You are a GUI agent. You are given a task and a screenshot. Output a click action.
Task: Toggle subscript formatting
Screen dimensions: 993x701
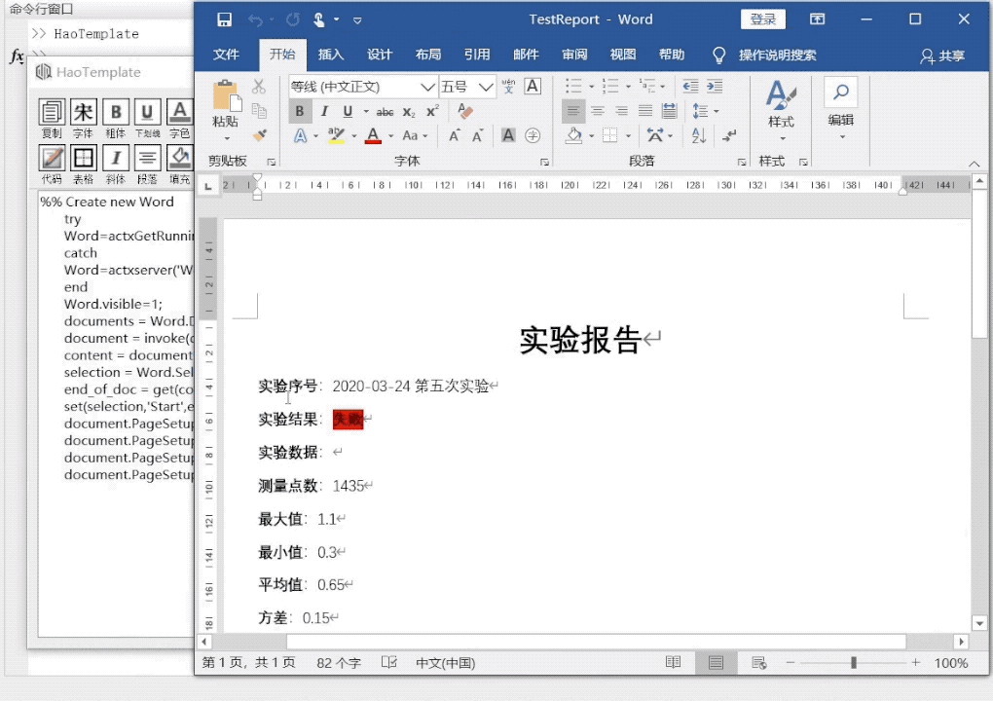point(409,112)
